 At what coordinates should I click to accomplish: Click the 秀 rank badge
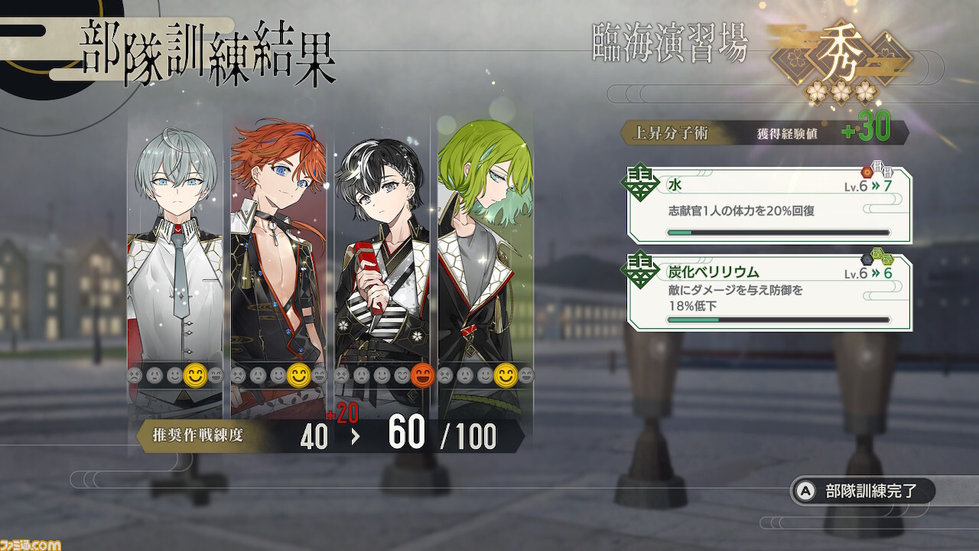pyautogui.click(x=841, y=57)
